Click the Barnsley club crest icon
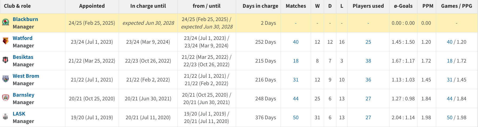The height and width of the screenshot is (127, 478). (6, 97)
